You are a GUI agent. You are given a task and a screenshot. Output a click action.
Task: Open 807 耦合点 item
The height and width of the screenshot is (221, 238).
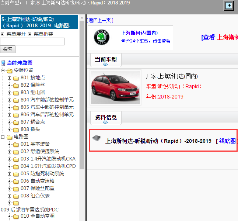pos(33,122)
